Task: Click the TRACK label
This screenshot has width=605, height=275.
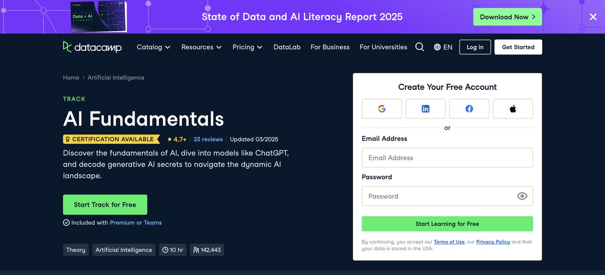Action: coord(74,99)
